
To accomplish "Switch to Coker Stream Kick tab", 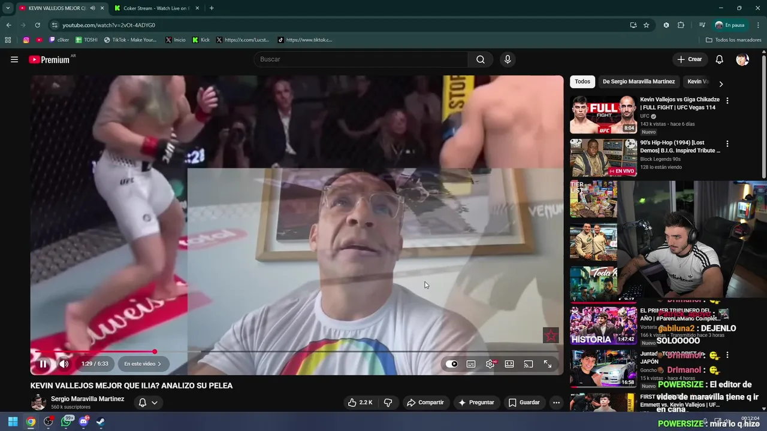I will 157,8.
